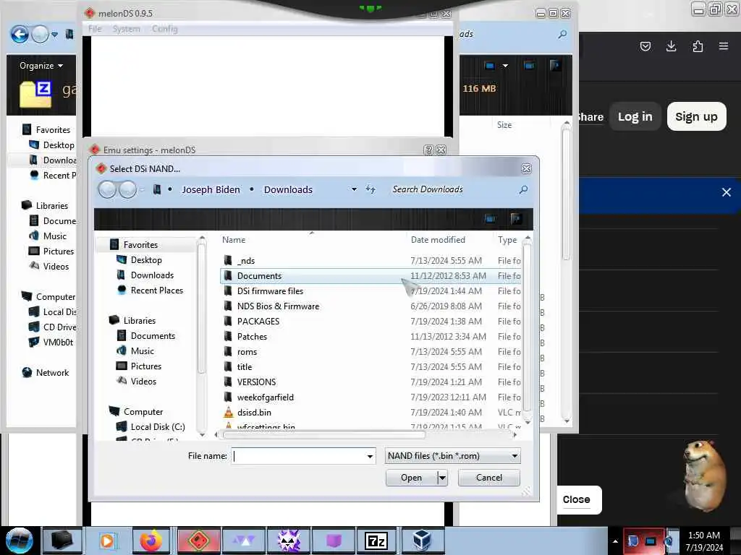This screenshot has width=741, height=555.
Task: Select Desktop in dialog Favorites
Action: (x=146, y=260)
